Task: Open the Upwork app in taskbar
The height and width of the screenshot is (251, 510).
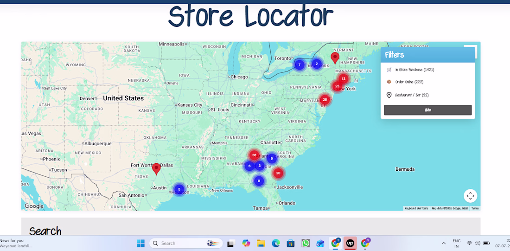Action: pyautogui.click(x=350, y=243)
